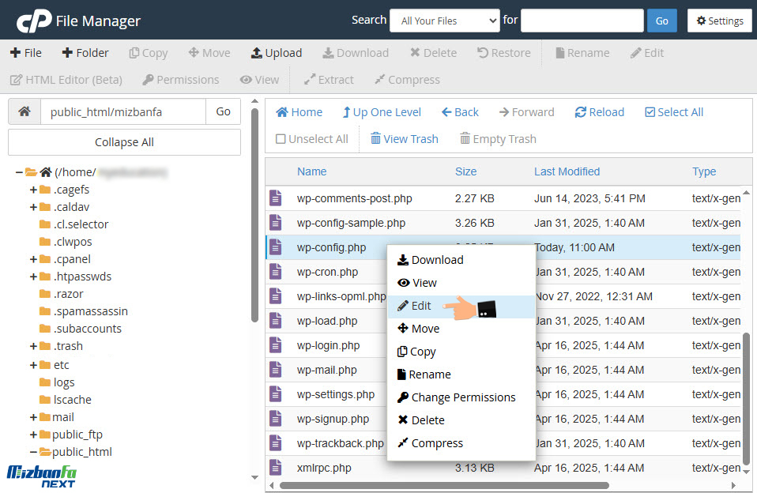Reload the file listing
Image resolution: width=757 pixels, height=493 pixels.
point(599,112)
